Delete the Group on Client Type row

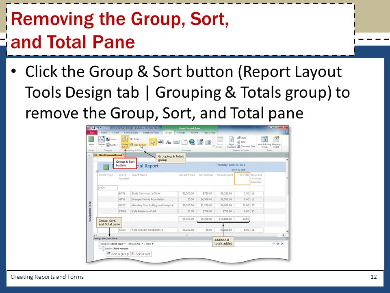[282, 244]
